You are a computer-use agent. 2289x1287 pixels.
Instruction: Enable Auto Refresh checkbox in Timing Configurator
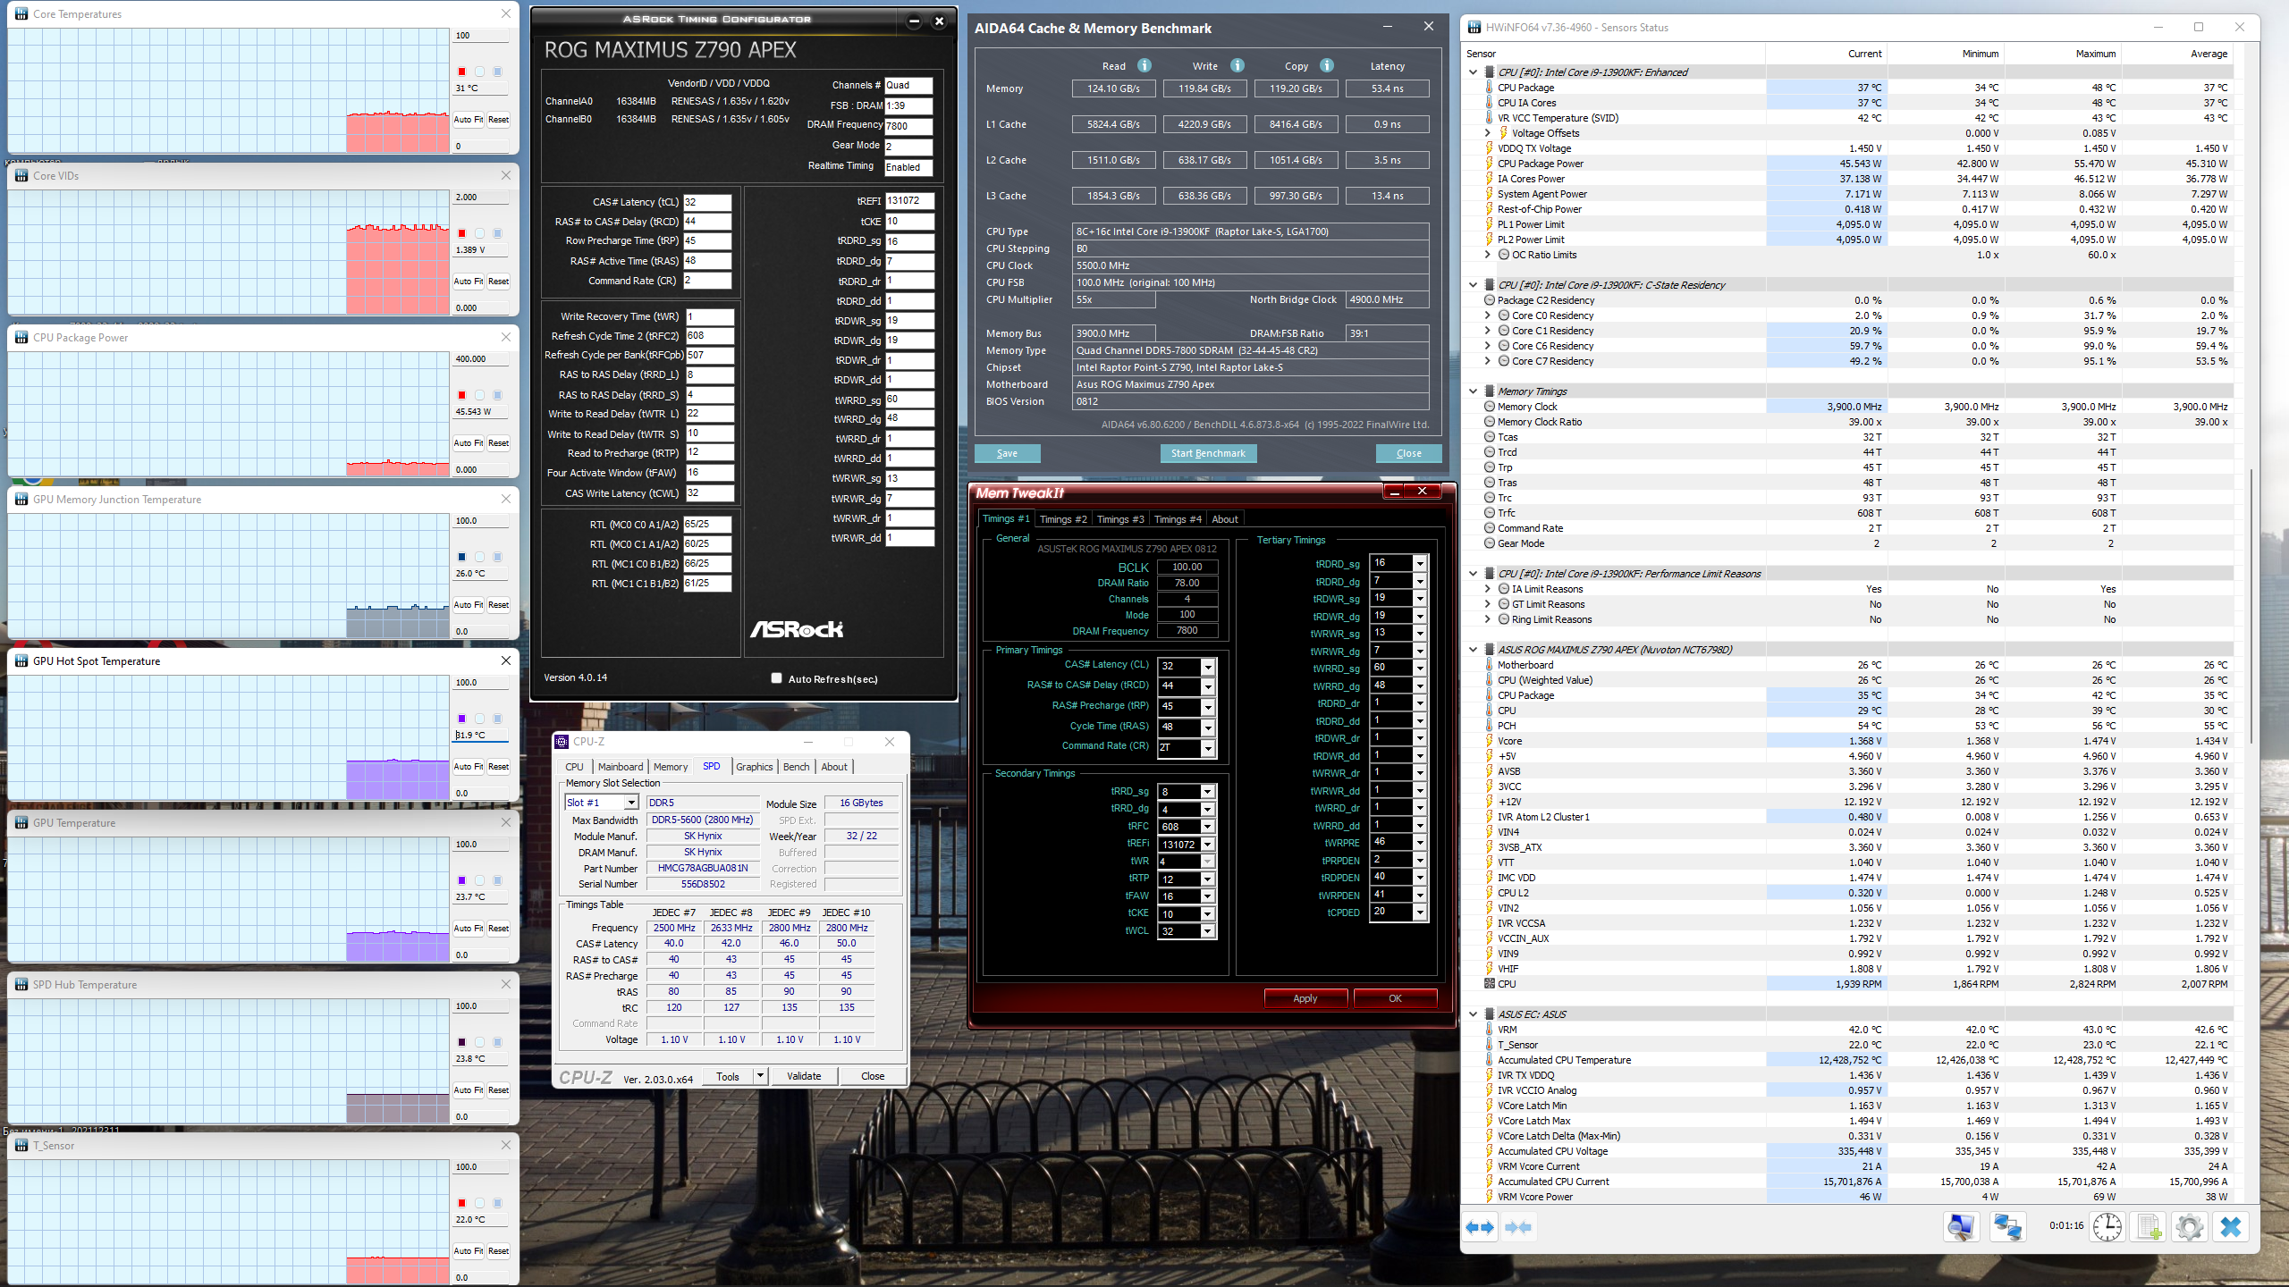click(776, 678)
